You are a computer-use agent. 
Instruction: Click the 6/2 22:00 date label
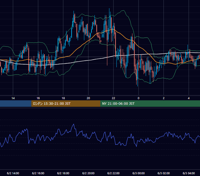click(x=114, y=173)
